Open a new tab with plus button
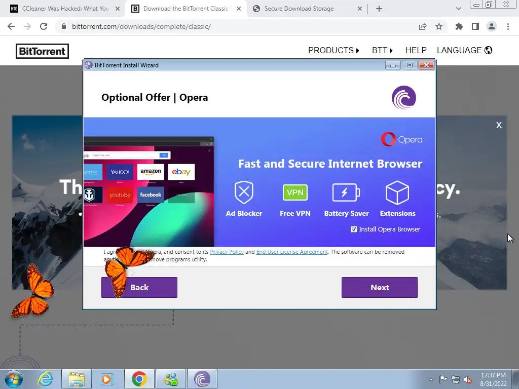This screenshot has height=389, width=519. 379,9
